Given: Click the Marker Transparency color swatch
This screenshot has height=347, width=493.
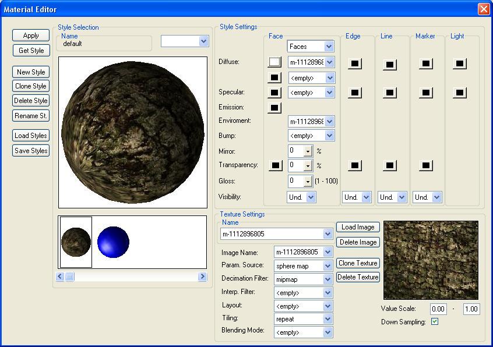Looking at the screenshot, I should [425, 165].
